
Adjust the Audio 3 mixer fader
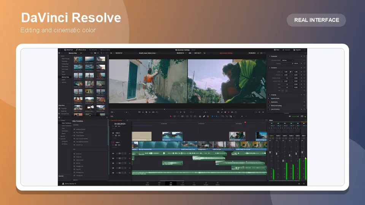(283, 161)
